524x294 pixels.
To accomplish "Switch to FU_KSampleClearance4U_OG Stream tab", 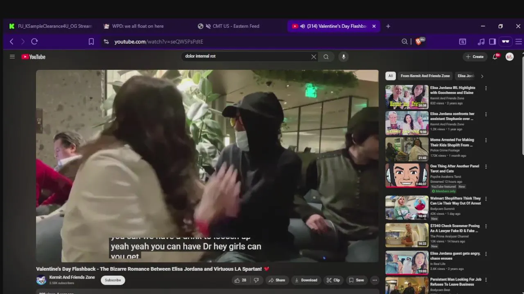I will (x=51, y=26).
